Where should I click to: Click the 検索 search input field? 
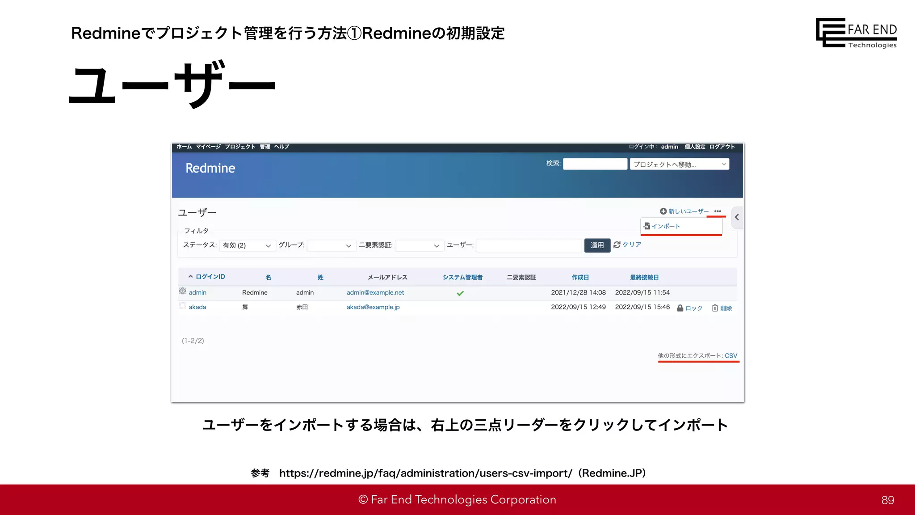(x=595, y=164)
